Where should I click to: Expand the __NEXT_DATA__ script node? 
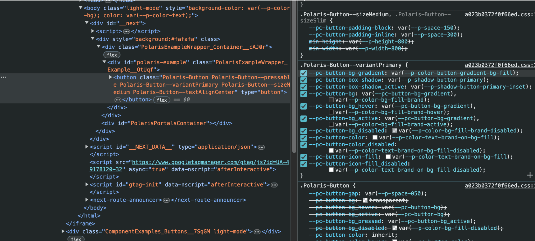point(87,147)
